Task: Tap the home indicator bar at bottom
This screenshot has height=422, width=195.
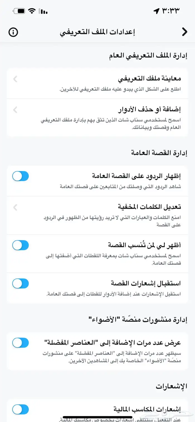Action: pos(97,417)
